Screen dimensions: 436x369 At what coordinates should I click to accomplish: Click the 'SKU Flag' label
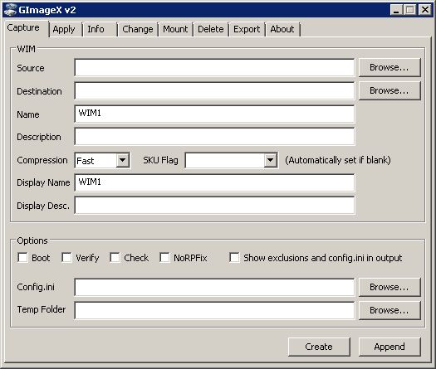(x=160, y=160)
